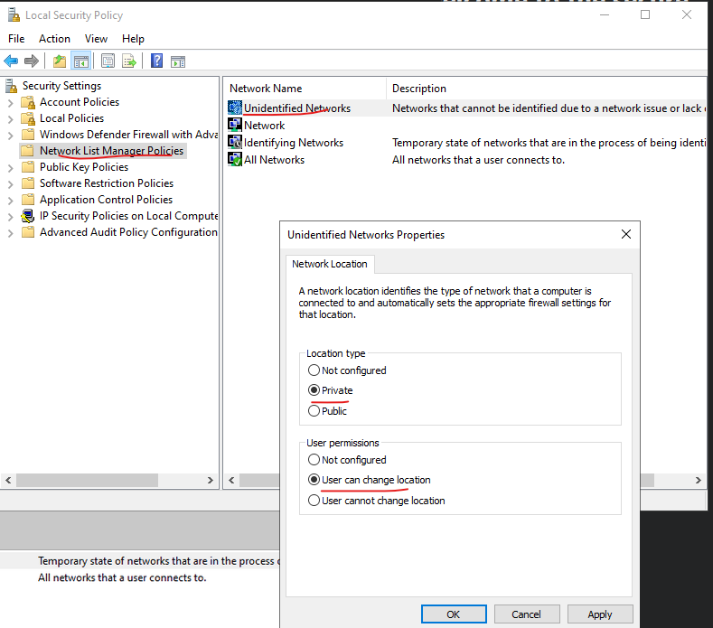713x628 pixels.
Task: Click the Show/Hide Action Pane icon
Action: tap(178, 61)
